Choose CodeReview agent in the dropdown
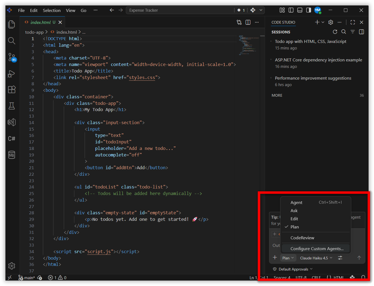This screenshot has height=286, width=374. pos(316,238)
